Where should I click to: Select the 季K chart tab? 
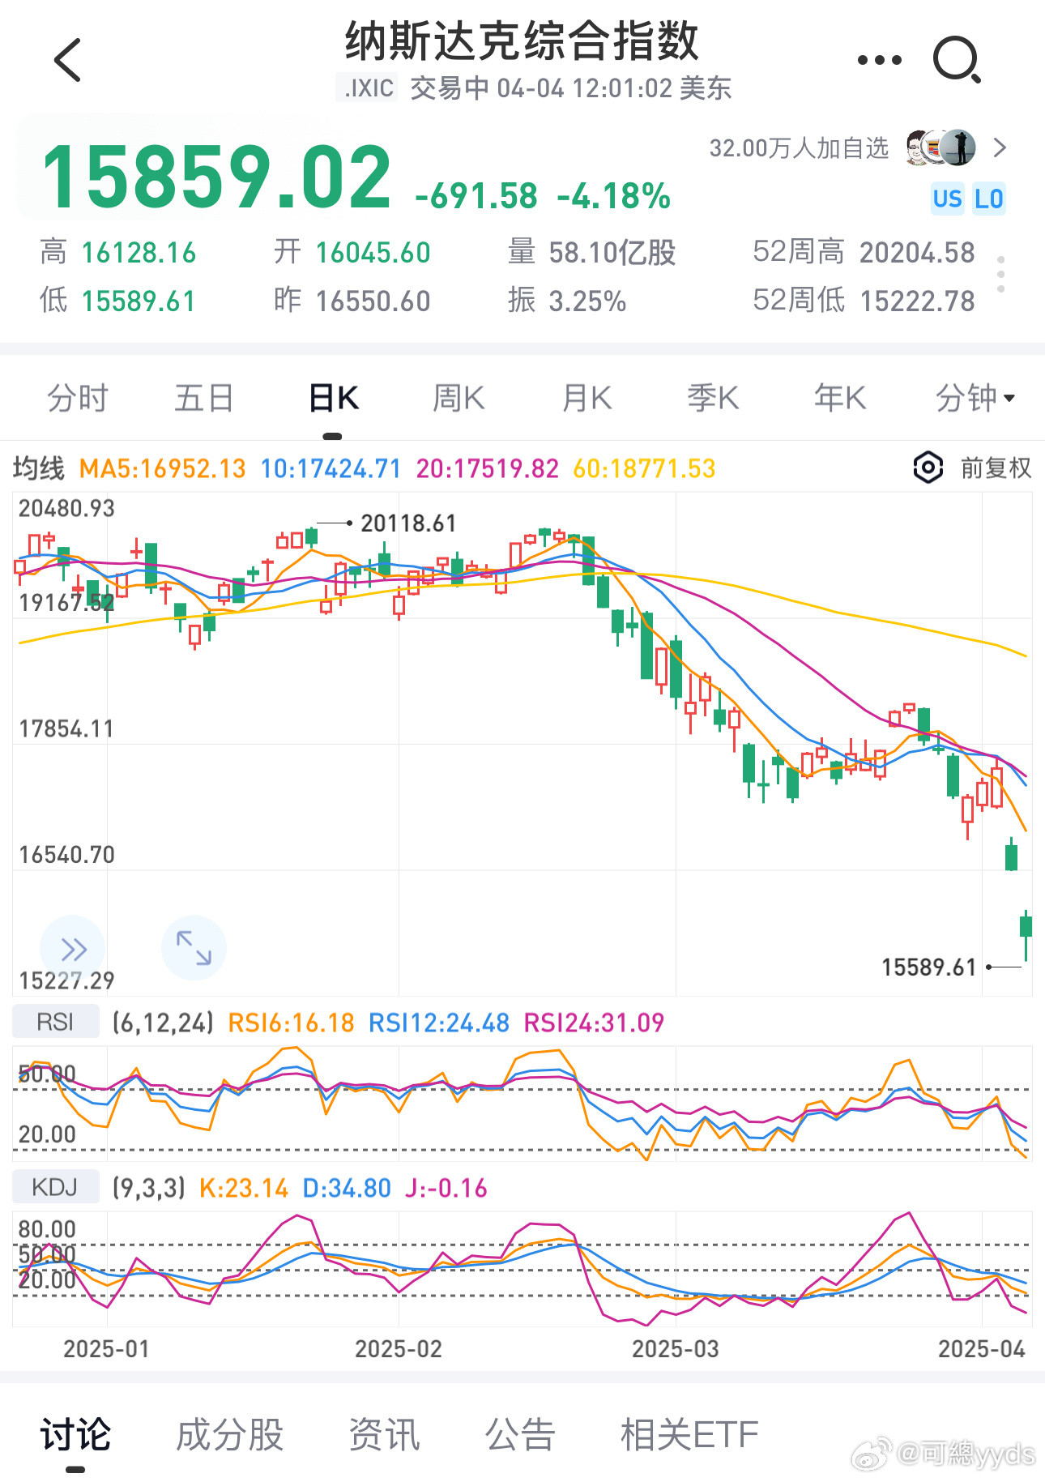[713, 398]
